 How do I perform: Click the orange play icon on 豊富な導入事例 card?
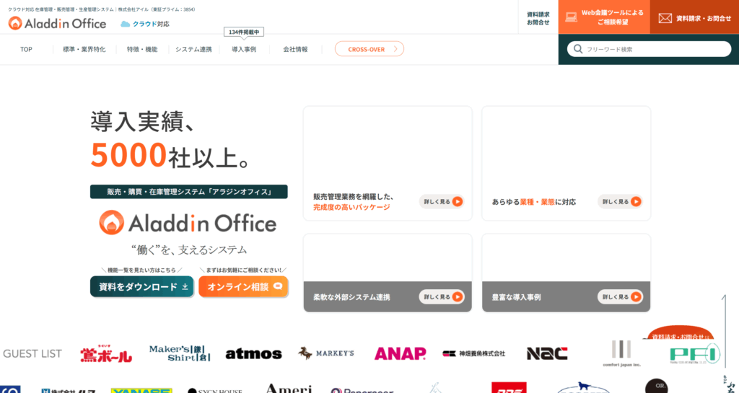tap(636, 297)
